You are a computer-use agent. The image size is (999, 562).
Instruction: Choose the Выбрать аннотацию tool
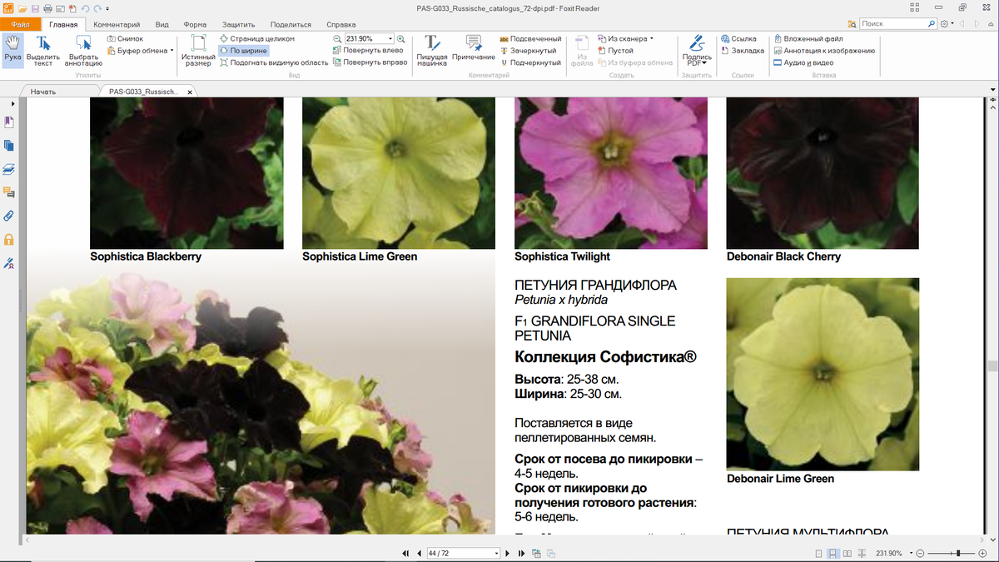(x=83, y=50)
